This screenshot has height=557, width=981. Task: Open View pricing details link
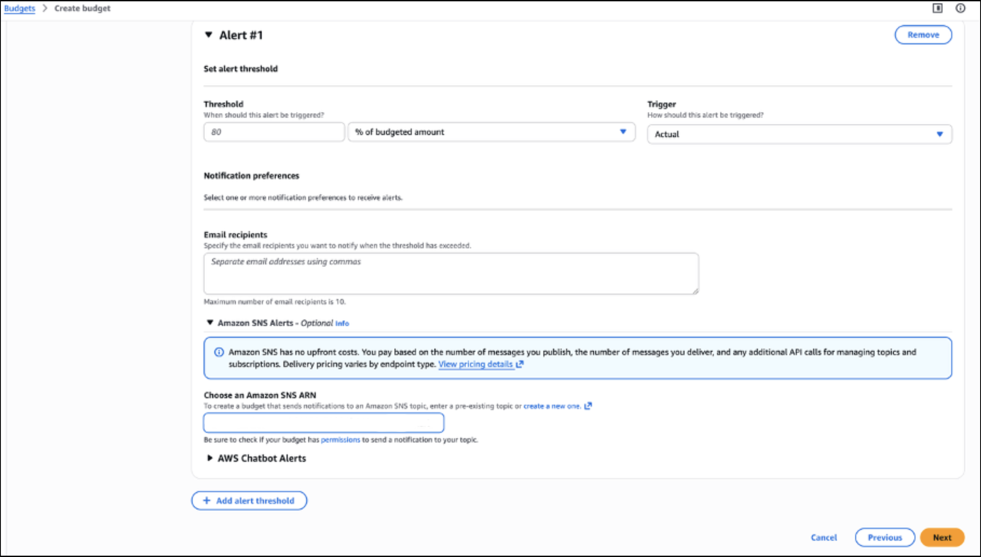(475, 364)
